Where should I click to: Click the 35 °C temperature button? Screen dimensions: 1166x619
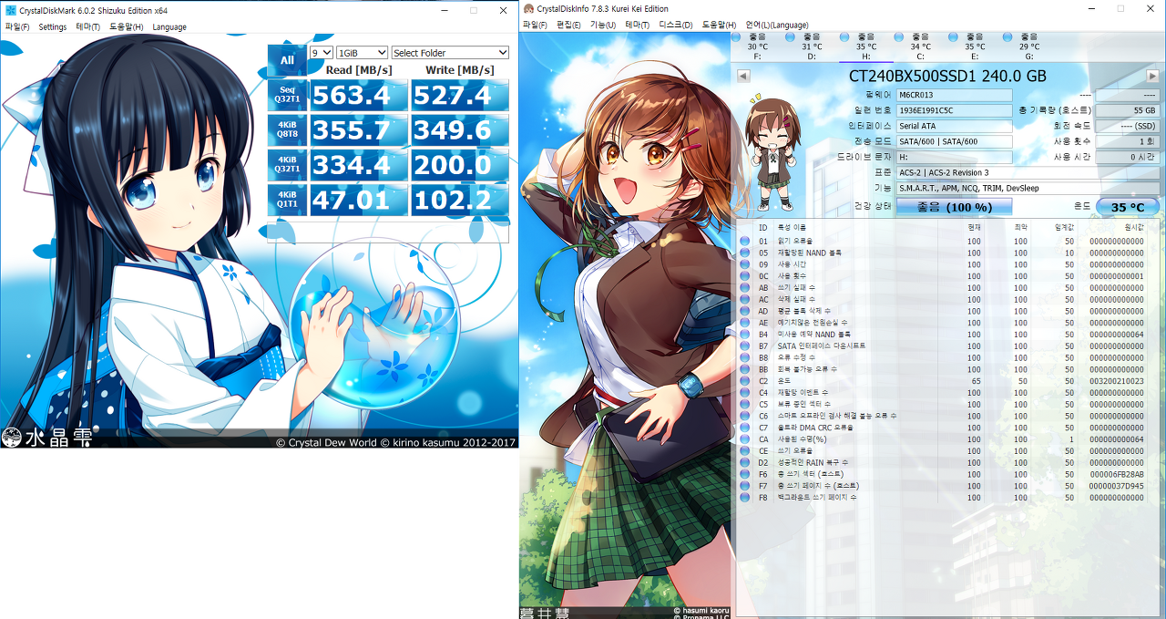click(1127, 207)
